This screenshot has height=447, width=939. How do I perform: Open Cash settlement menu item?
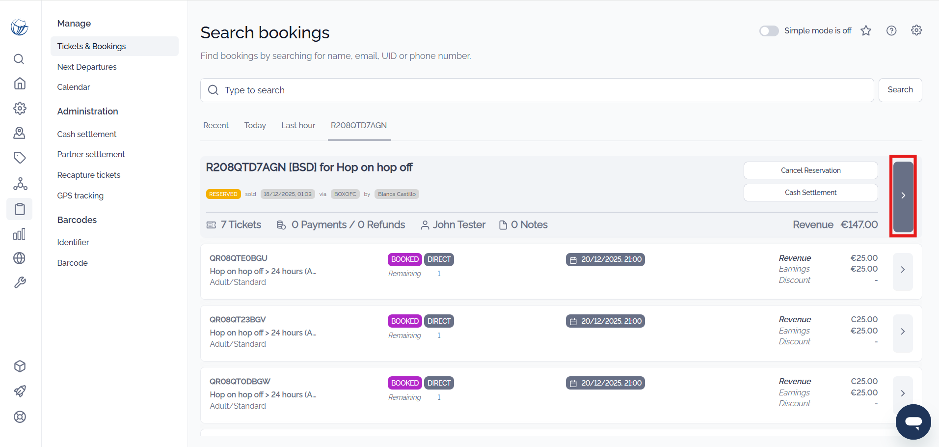coord(87,134)
